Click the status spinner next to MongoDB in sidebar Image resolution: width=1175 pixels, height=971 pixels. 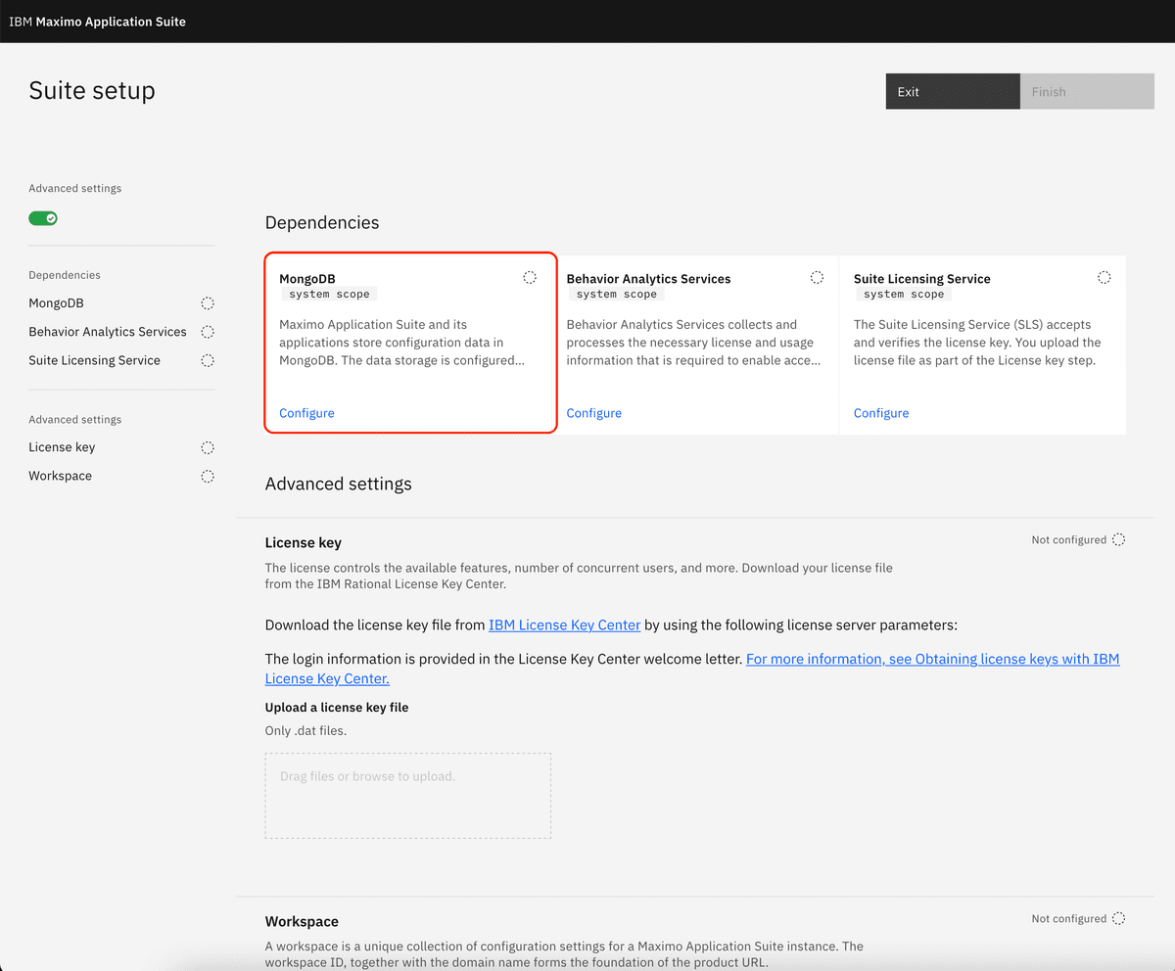(207, 303)
